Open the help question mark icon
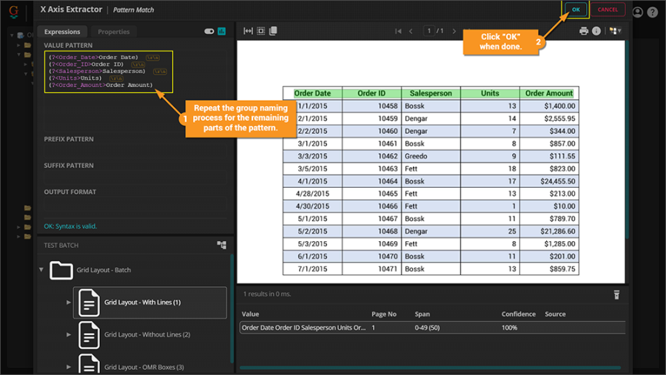 (x=652, y=12)
